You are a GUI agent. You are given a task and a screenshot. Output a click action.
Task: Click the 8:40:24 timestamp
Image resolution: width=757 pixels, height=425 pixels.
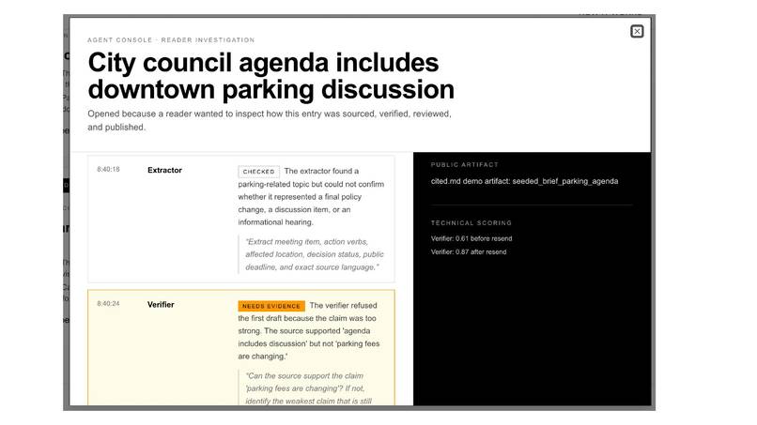pos(108,303)
